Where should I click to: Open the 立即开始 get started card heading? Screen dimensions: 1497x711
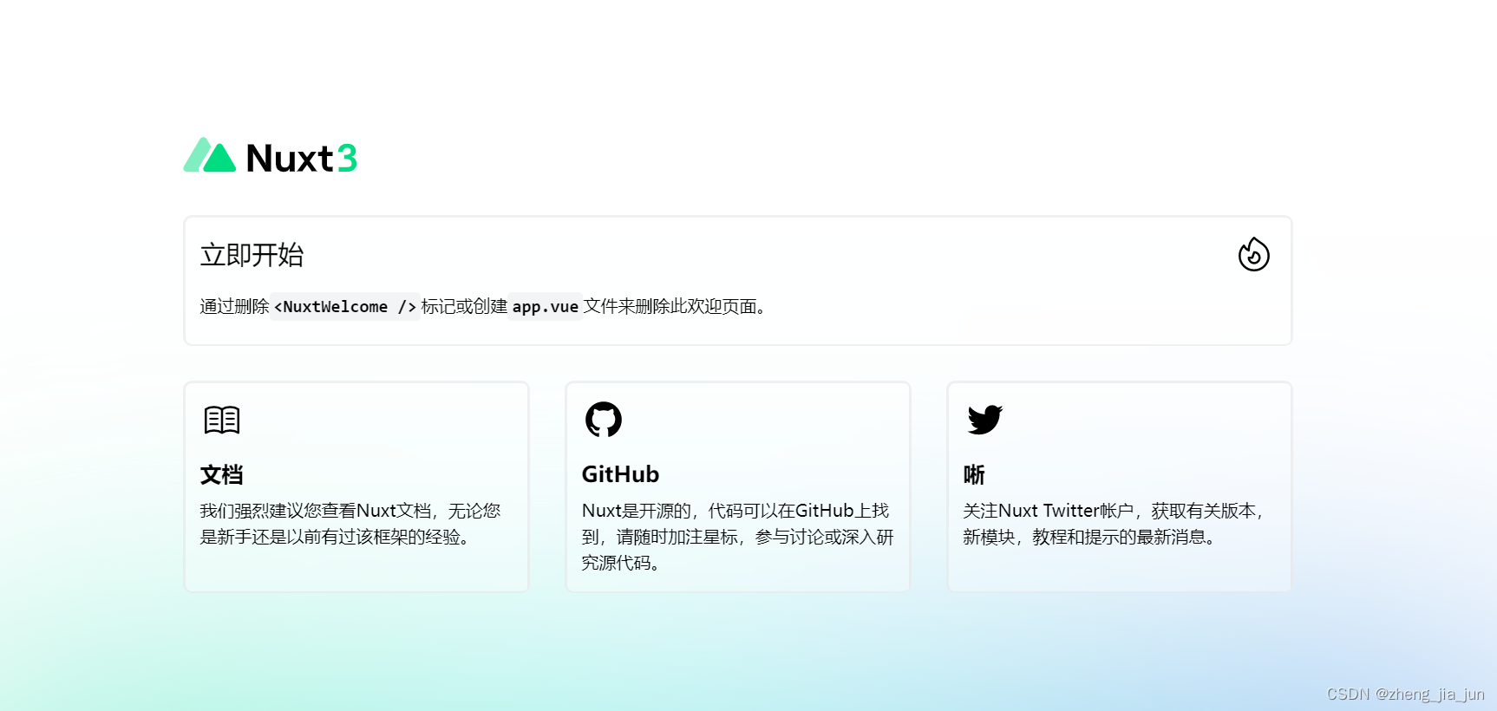click(252, 255)
